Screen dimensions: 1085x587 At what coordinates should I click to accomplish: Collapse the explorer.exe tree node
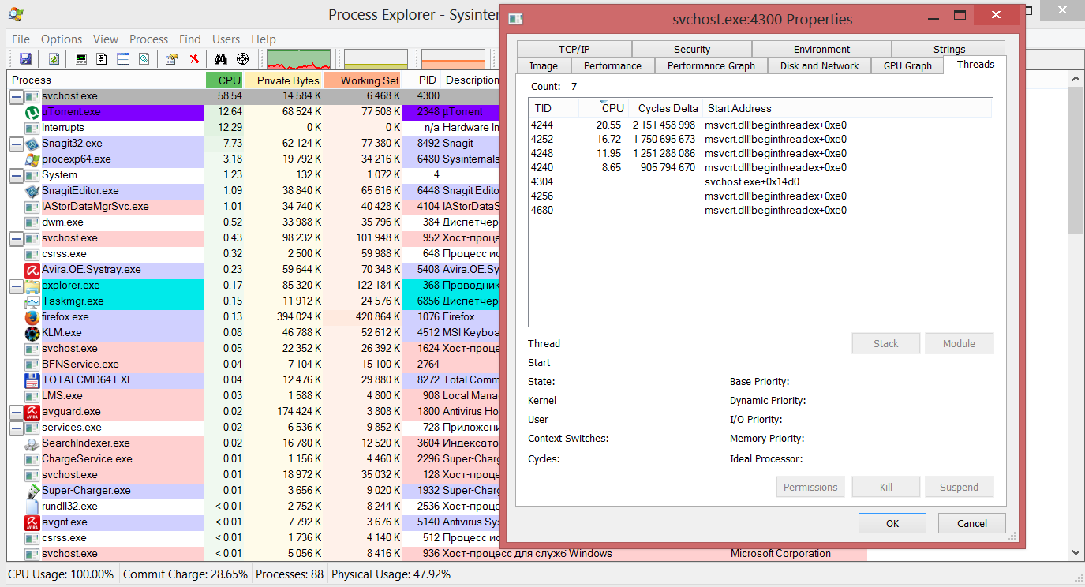(16, 286)
